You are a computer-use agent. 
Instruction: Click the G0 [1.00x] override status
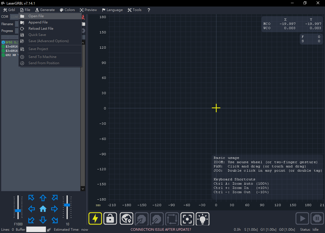coord(287,230)
